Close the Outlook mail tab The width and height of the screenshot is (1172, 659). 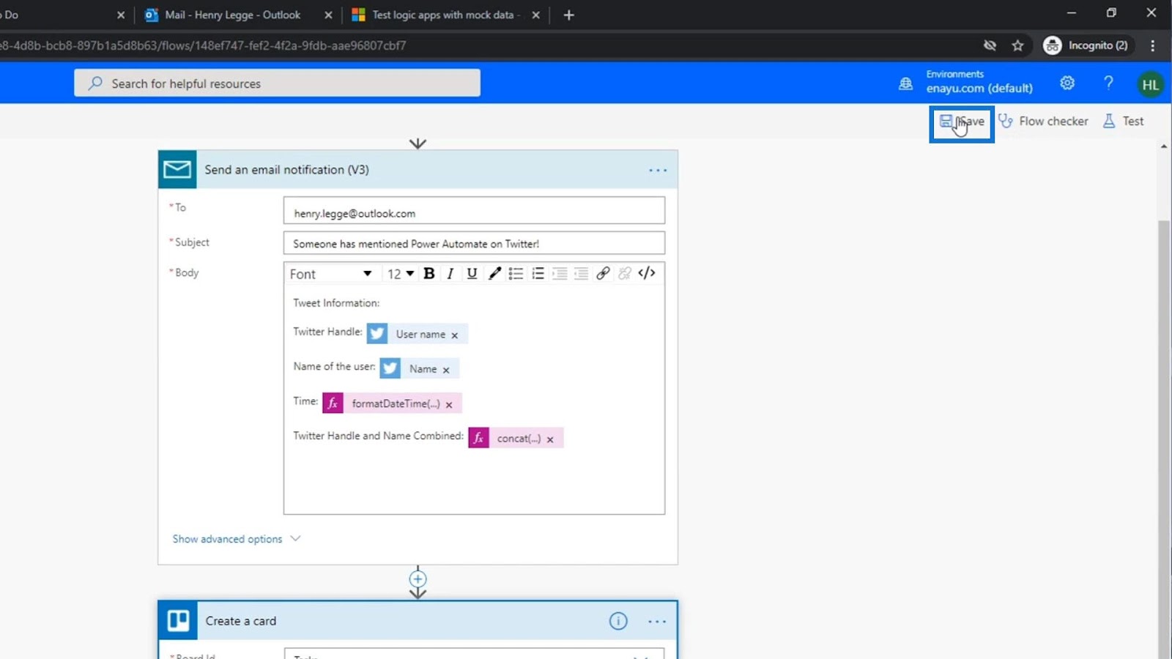pos(328,15)
